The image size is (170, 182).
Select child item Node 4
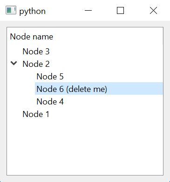[50, 102]
